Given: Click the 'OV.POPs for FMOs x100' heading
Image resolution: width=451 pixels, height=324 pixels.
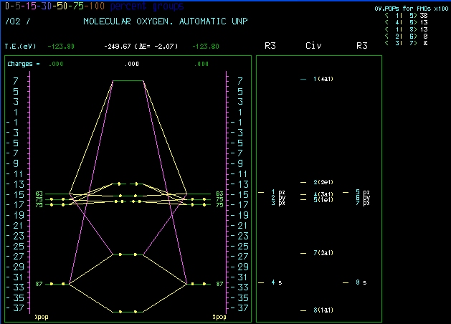Looking at the screenshot, I should 412,9.
